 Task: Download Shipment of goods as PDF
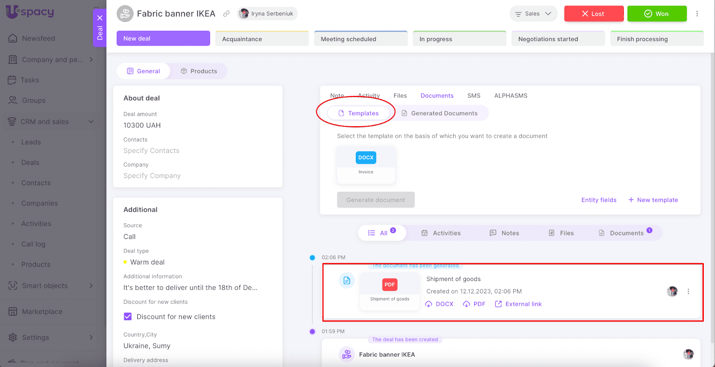coord(474,304)
